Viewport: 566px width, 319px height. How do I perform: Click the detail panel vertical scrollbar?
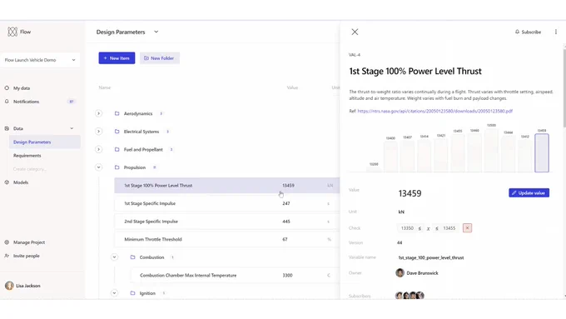pos(564,88)
